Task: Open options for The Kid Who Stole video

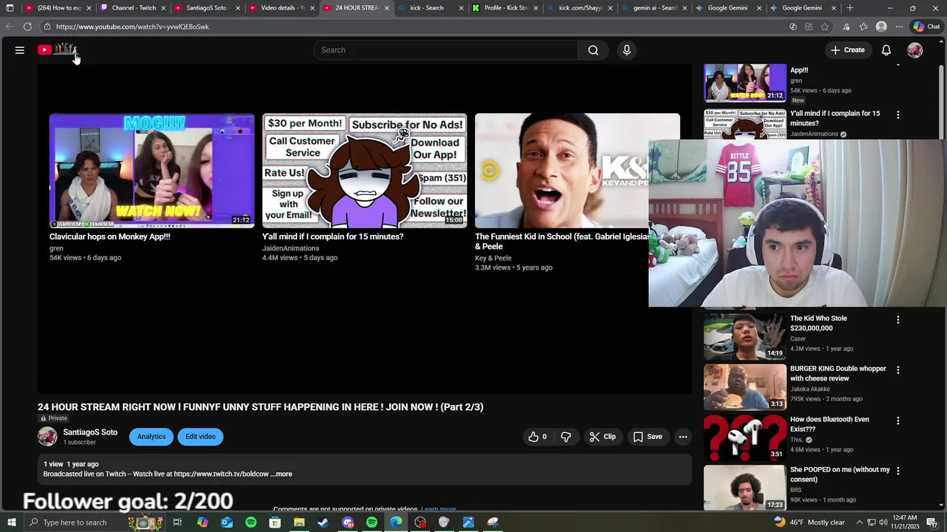Action: click(x=898, y=320)
